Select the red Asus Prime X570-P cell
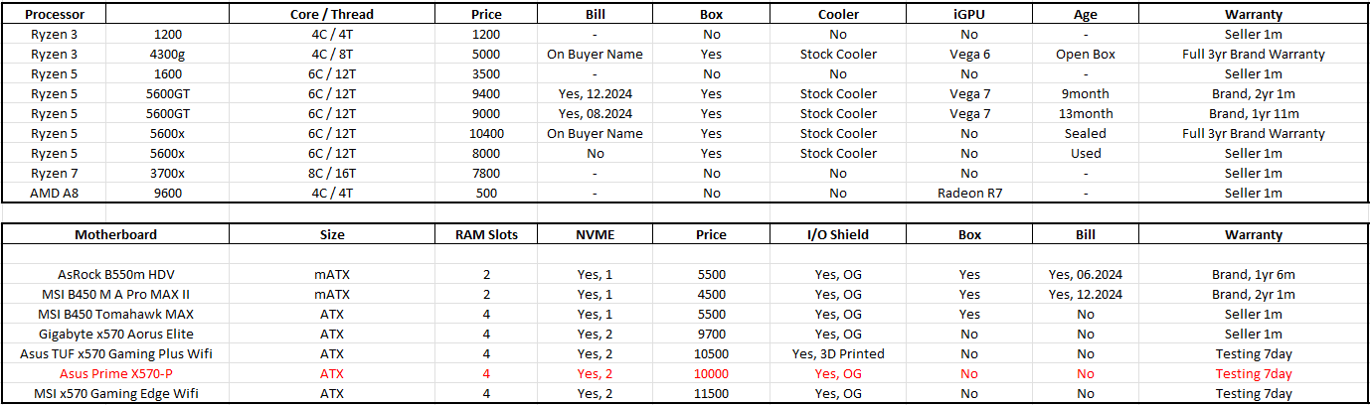Viewport: 1370px width, 405px height. [x=115, y=374]
